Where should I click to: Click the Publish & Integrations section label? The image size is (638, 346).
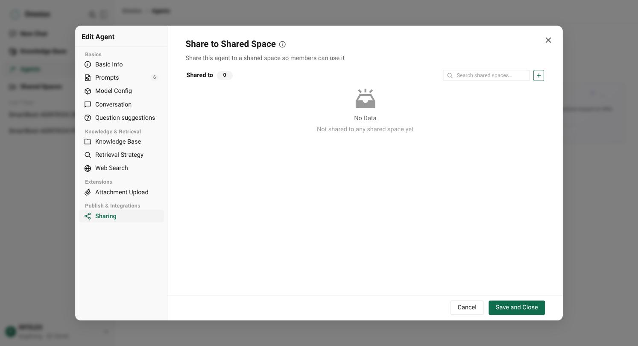pyautogui.click(x=112, y=206)
